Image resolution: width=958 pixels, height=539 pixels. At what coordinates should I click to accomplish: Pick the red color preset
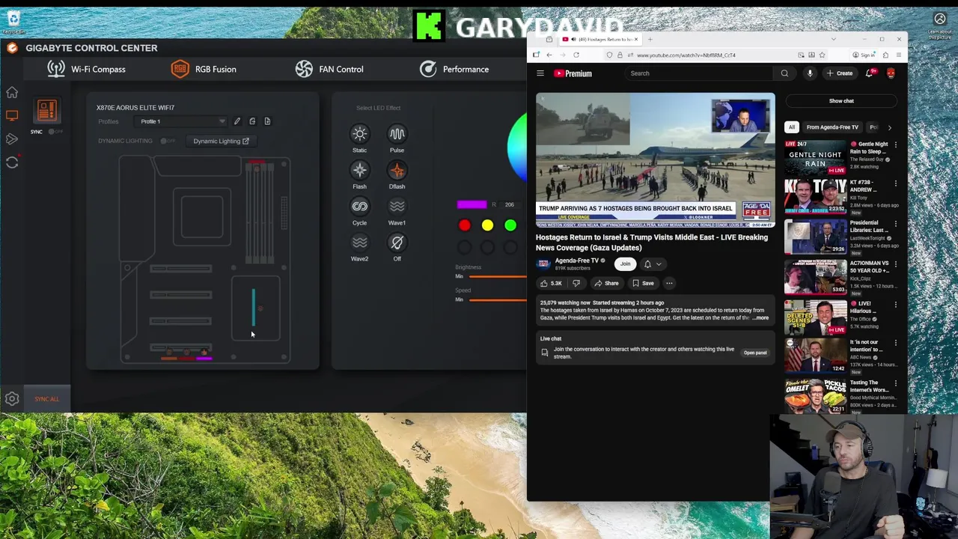(x=465, y=225)
